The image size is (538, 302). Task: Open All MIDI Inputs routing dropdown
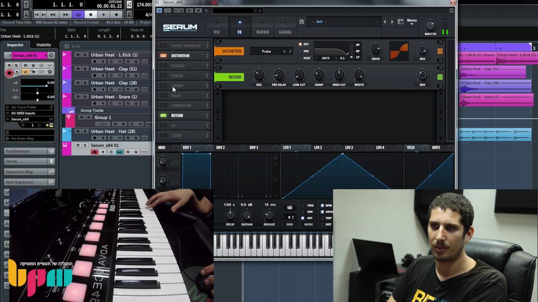tap(29, 113)
